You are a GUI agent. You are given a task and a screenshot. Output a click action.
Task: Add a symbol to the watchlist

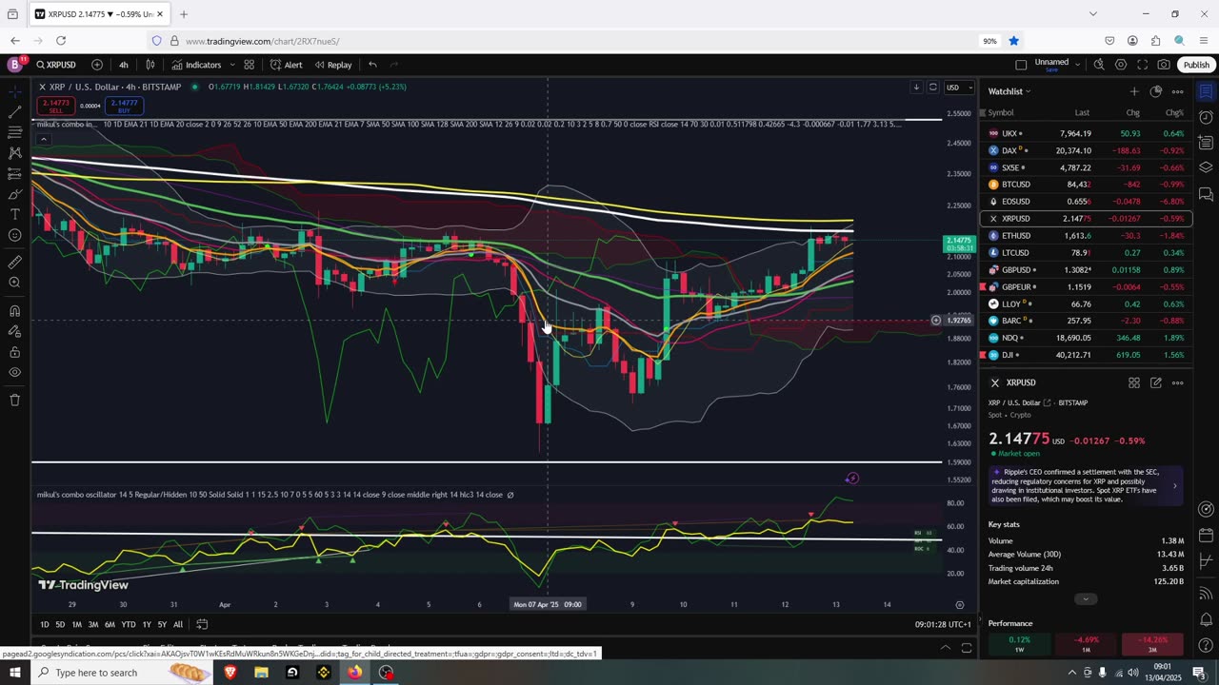click(x=1133, y=91)
